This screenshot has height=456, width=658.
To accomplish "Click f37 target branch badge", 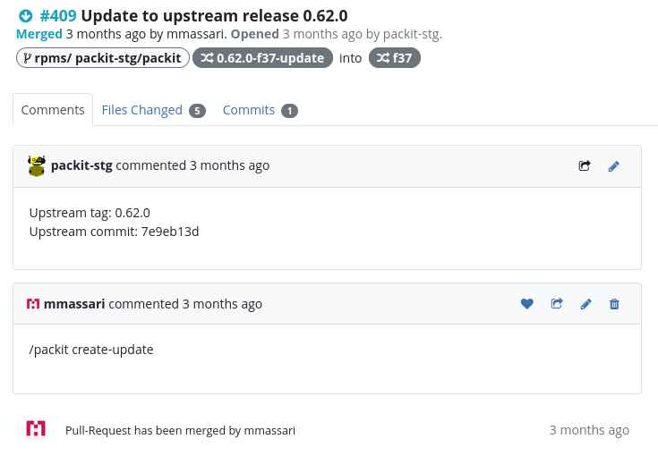I will [394, 58].
